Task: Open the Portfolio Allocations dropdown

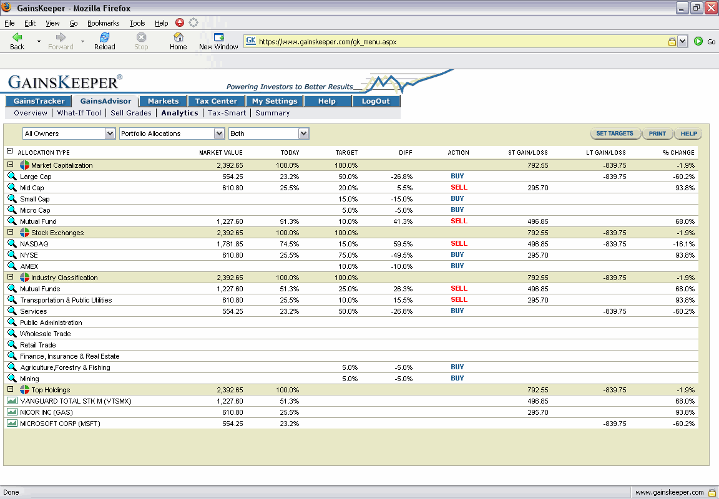Action: tap(218, 133)
